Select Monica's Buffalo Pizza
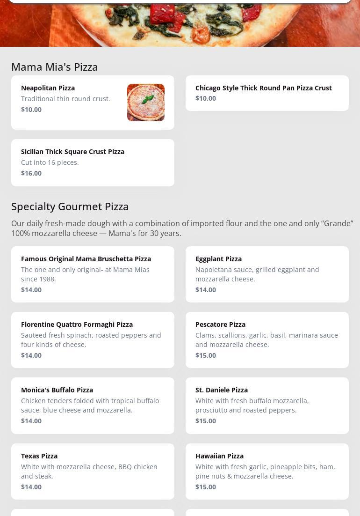The height and width of the screenshot is (516, 360). click(x=57, y=390)
